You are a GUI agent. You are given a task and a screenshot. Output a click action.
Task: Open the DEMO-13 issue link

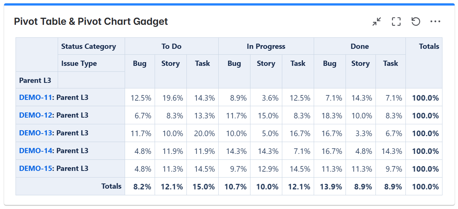pos(35,133)
